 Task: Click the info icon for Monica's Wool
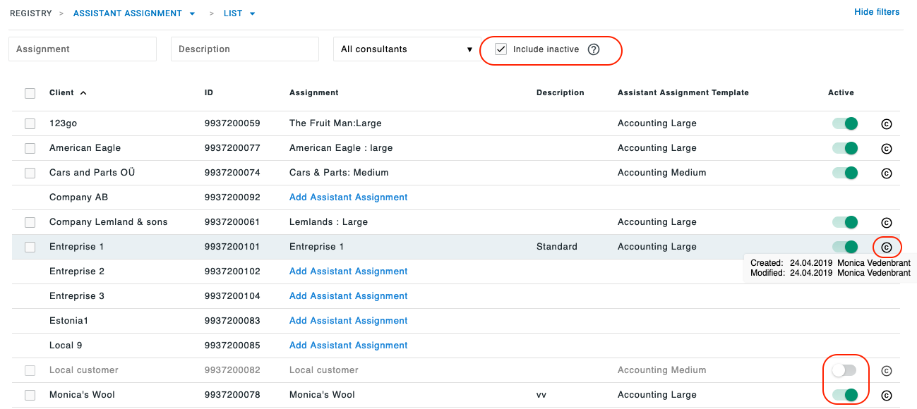pyautogui.click(x=887, y=396)
